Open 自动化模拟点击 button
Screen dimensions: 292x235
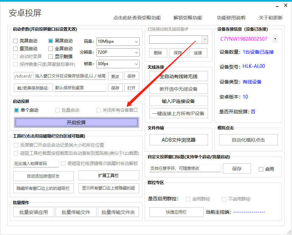(248, 140)
